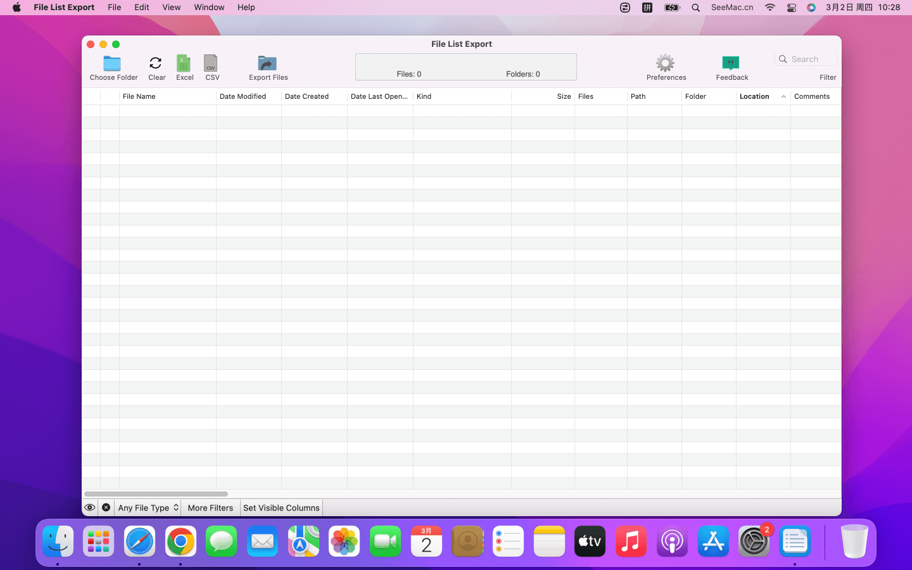Open Podcasts from the Dock

(x=672, y=541)
